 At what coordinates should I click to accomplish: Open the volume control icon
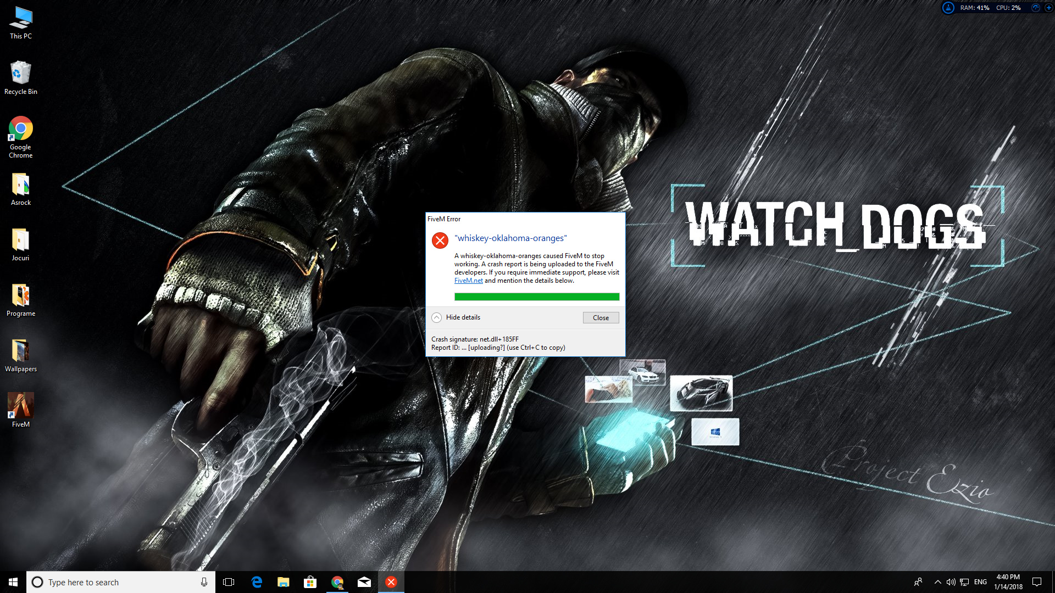tap(951, 582)
